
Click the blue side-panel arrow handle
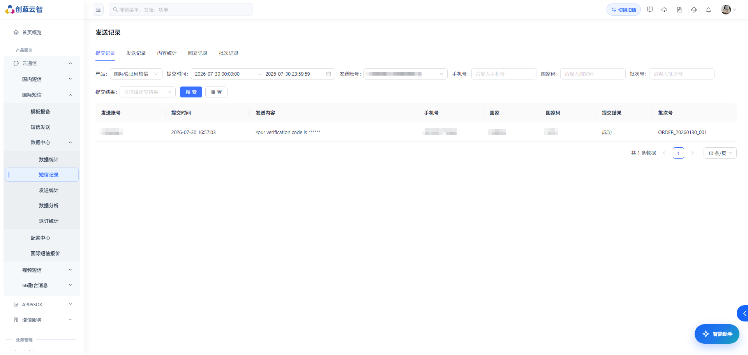click(743, 313)
